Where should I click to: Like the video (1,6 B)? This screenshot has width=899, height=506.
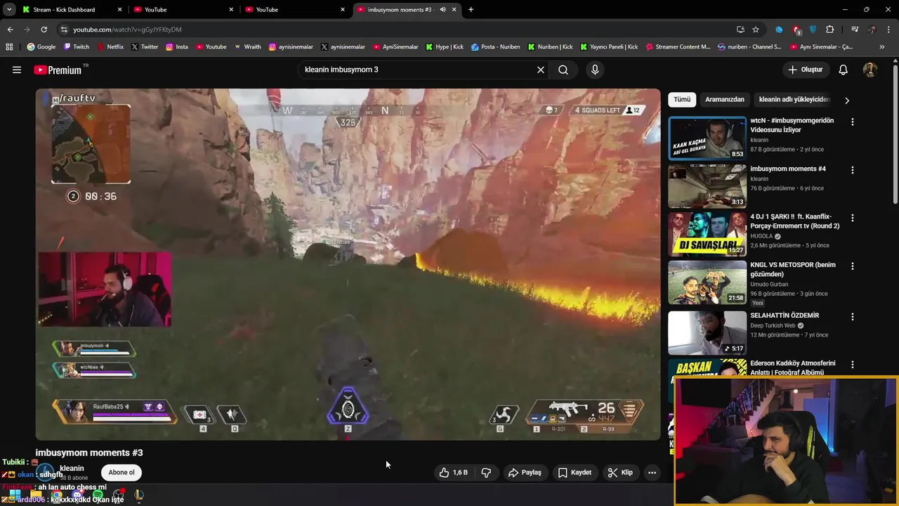453,472
